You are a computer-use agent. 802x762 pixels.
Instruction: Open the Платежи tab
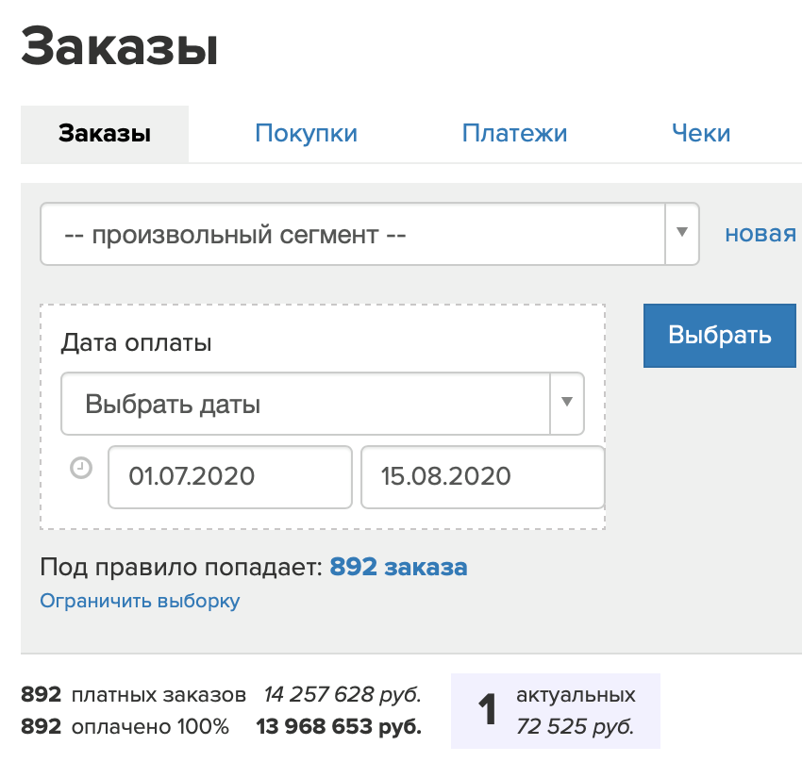[x=514, y=133]
